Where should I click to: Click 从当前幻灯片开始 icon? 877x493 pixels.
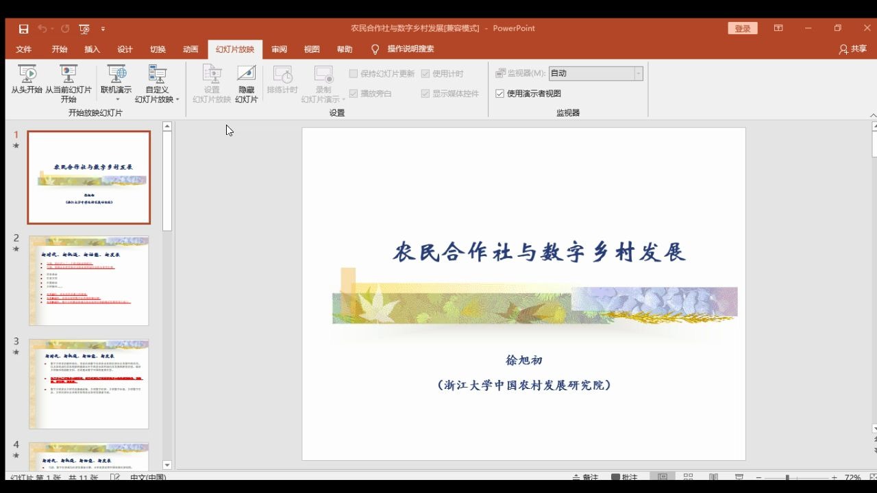tap(69, 74)
